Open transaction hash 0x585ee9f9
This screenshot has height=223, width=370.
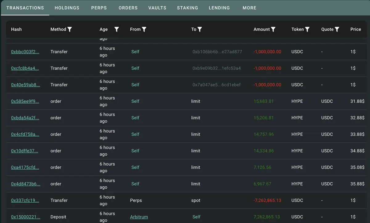[25, 101]
